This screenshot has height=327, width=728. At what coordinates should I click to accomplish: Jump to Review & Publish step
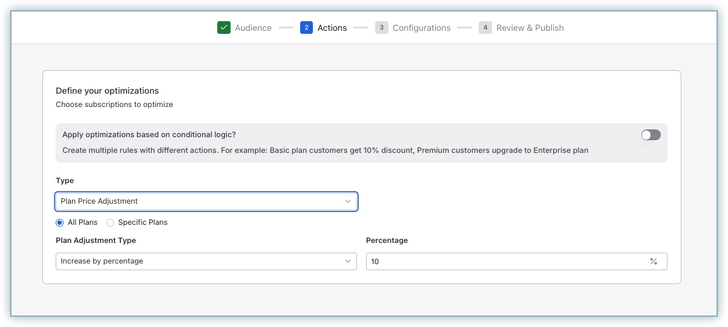point(530,28)
